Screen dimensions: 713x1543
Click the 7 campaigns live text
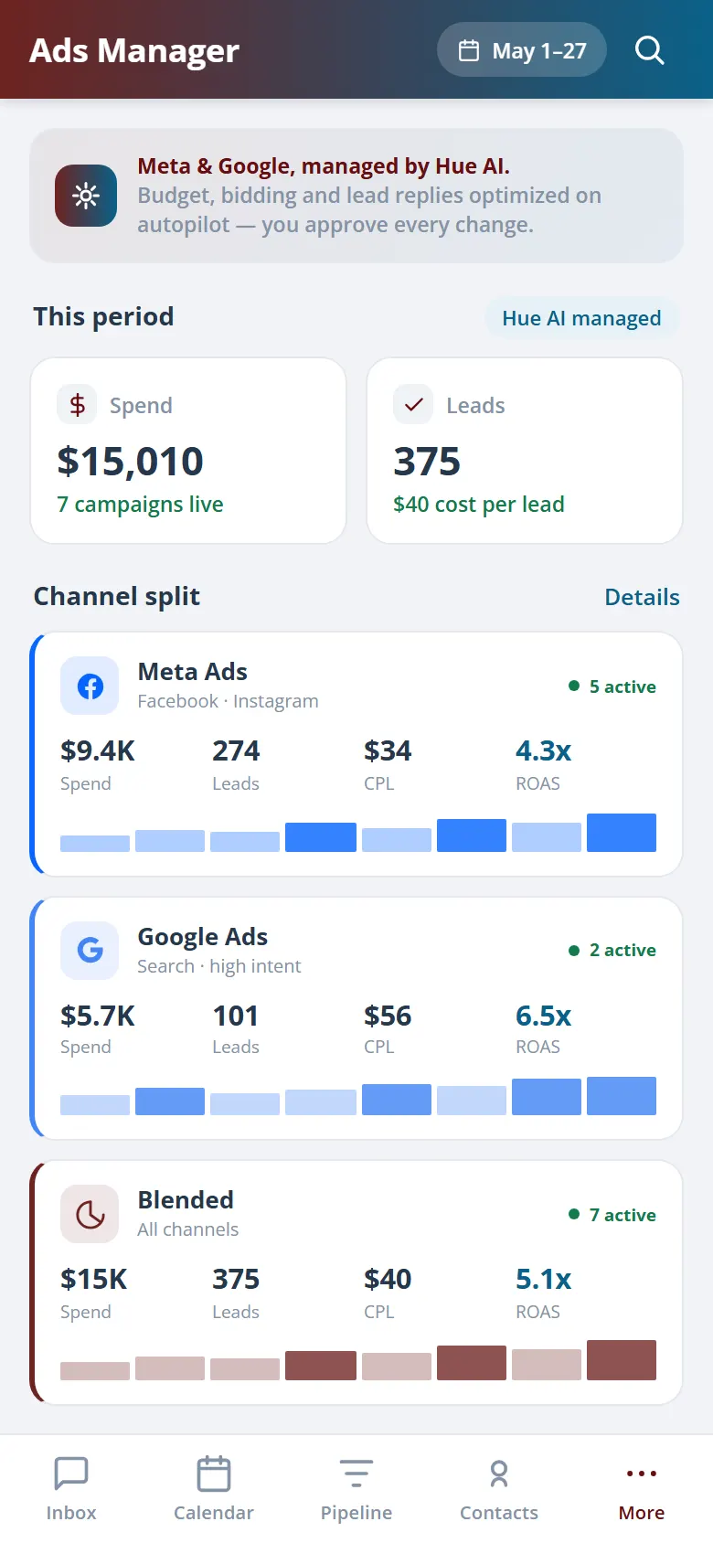coord(140,505)
